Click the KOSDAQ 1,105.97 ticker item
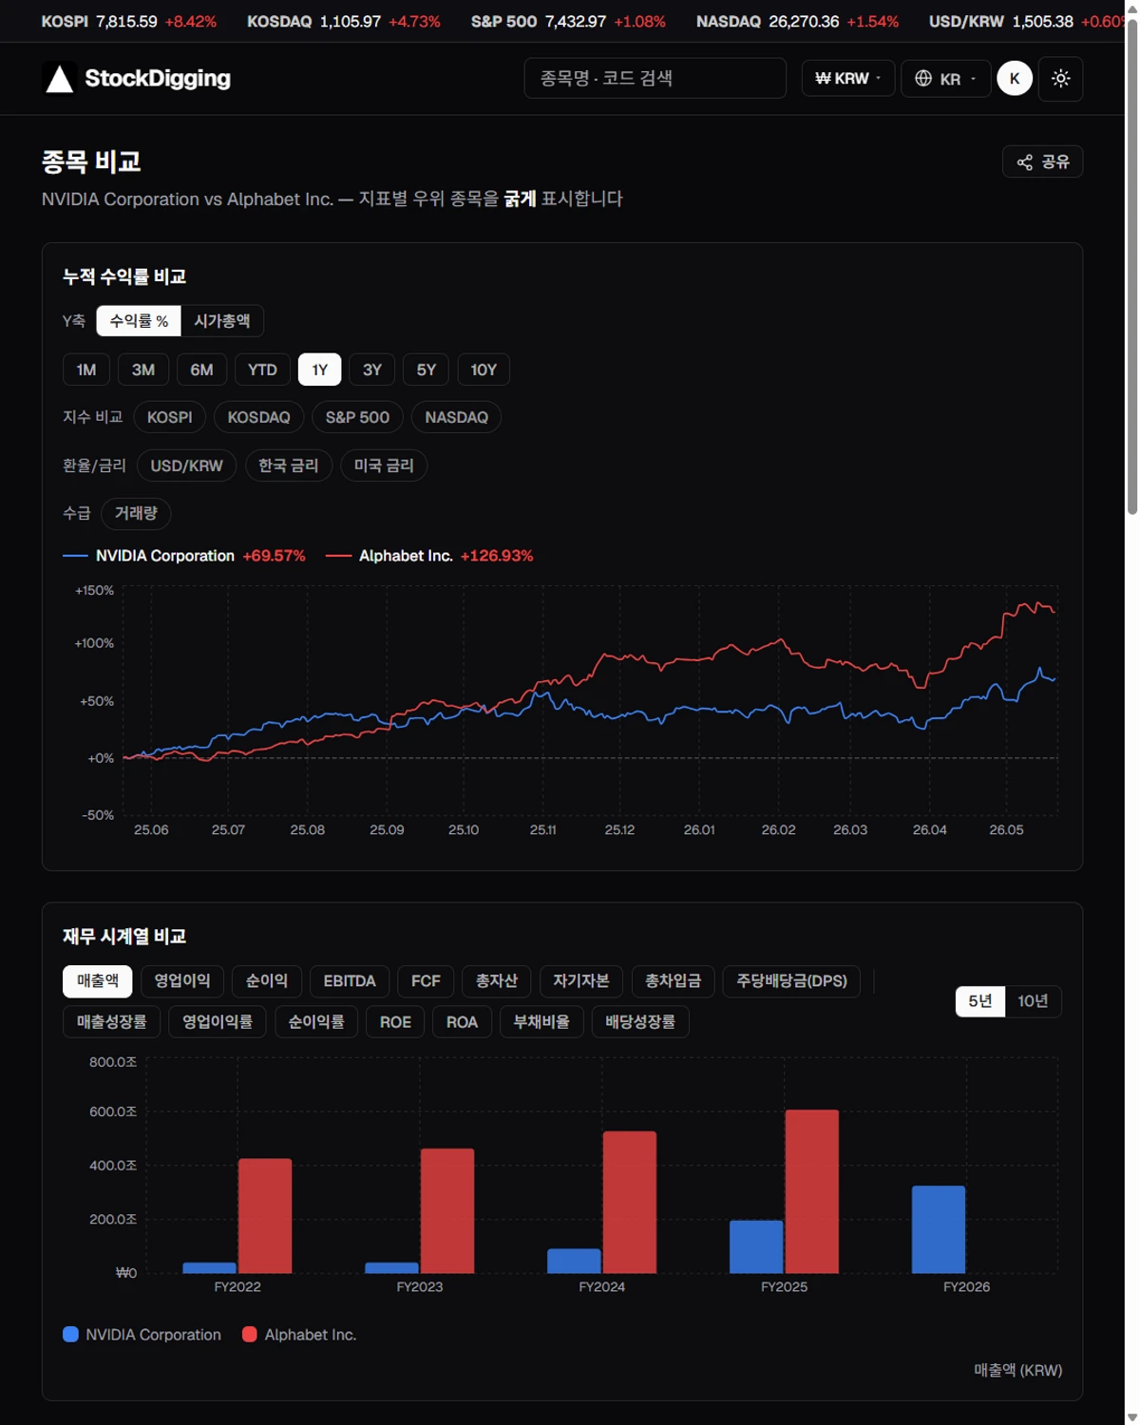This screenshot has height=1425, width=1140. pos(344,21)
